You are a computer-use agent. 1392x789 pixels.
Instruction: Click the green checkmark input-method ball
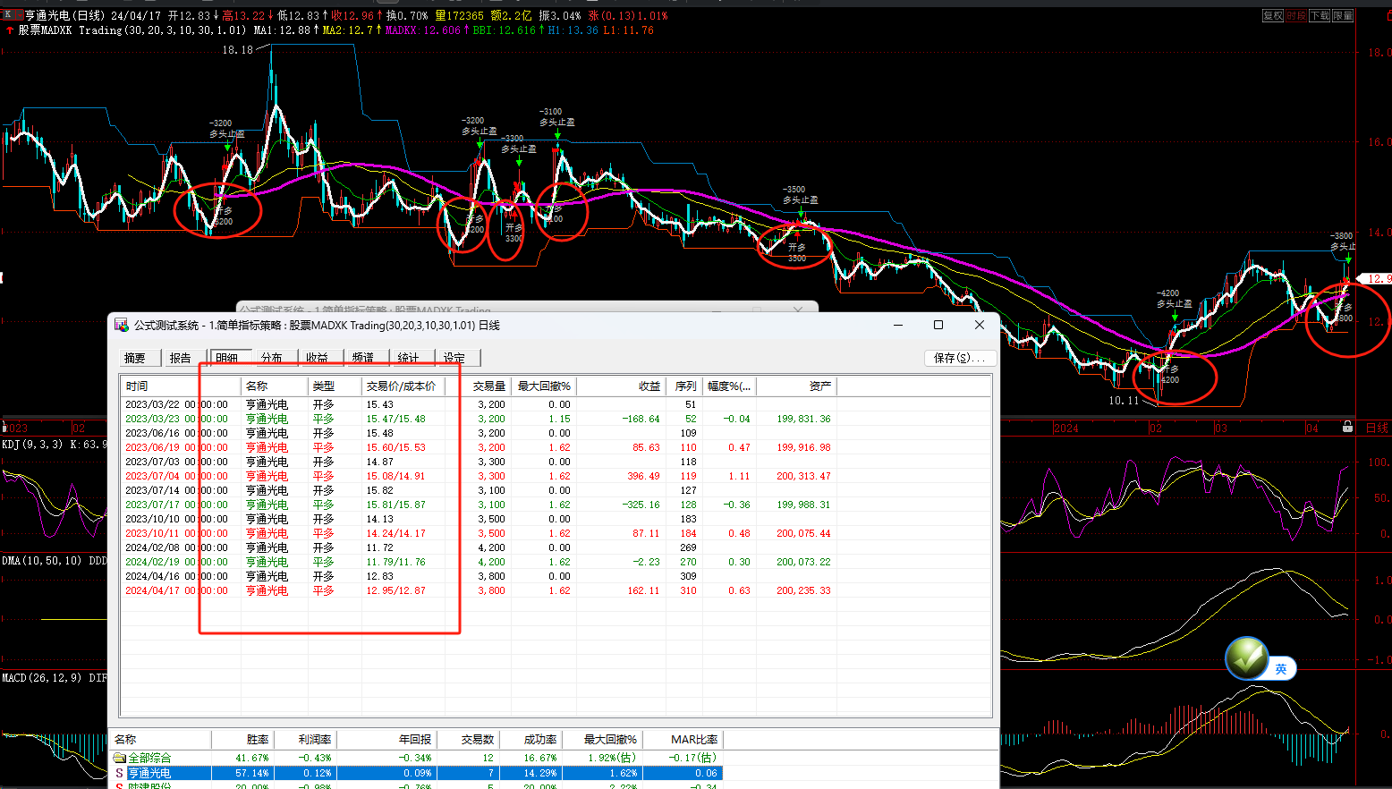coord(1247,658)
